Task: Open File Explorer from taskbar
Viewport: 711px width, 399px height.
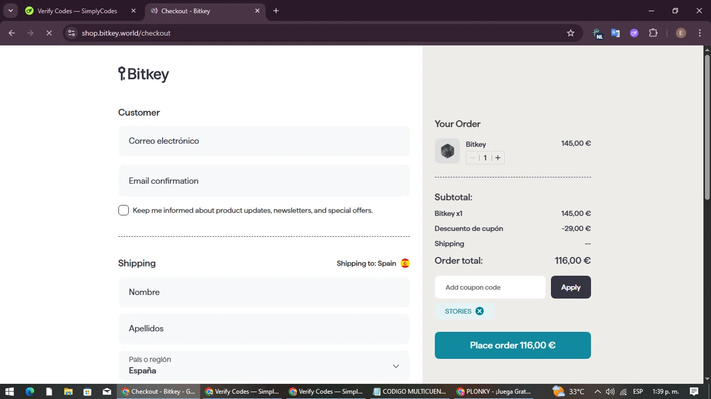Action: (68, 391)
